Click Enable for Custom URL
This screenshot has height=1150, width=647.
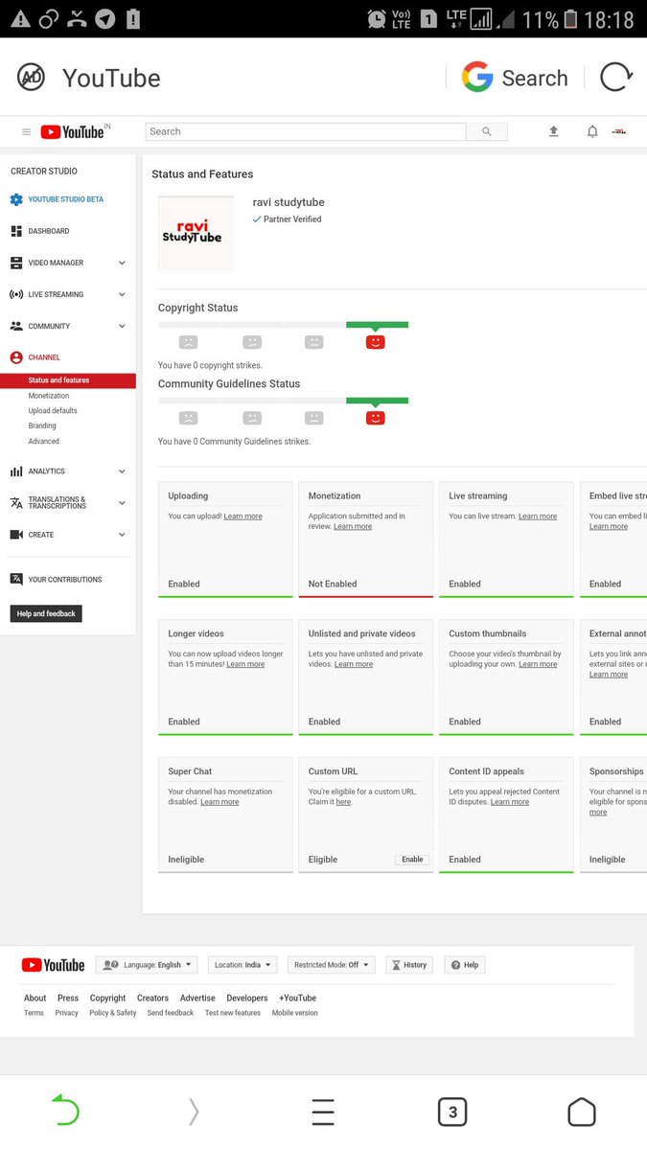(412, 860)
